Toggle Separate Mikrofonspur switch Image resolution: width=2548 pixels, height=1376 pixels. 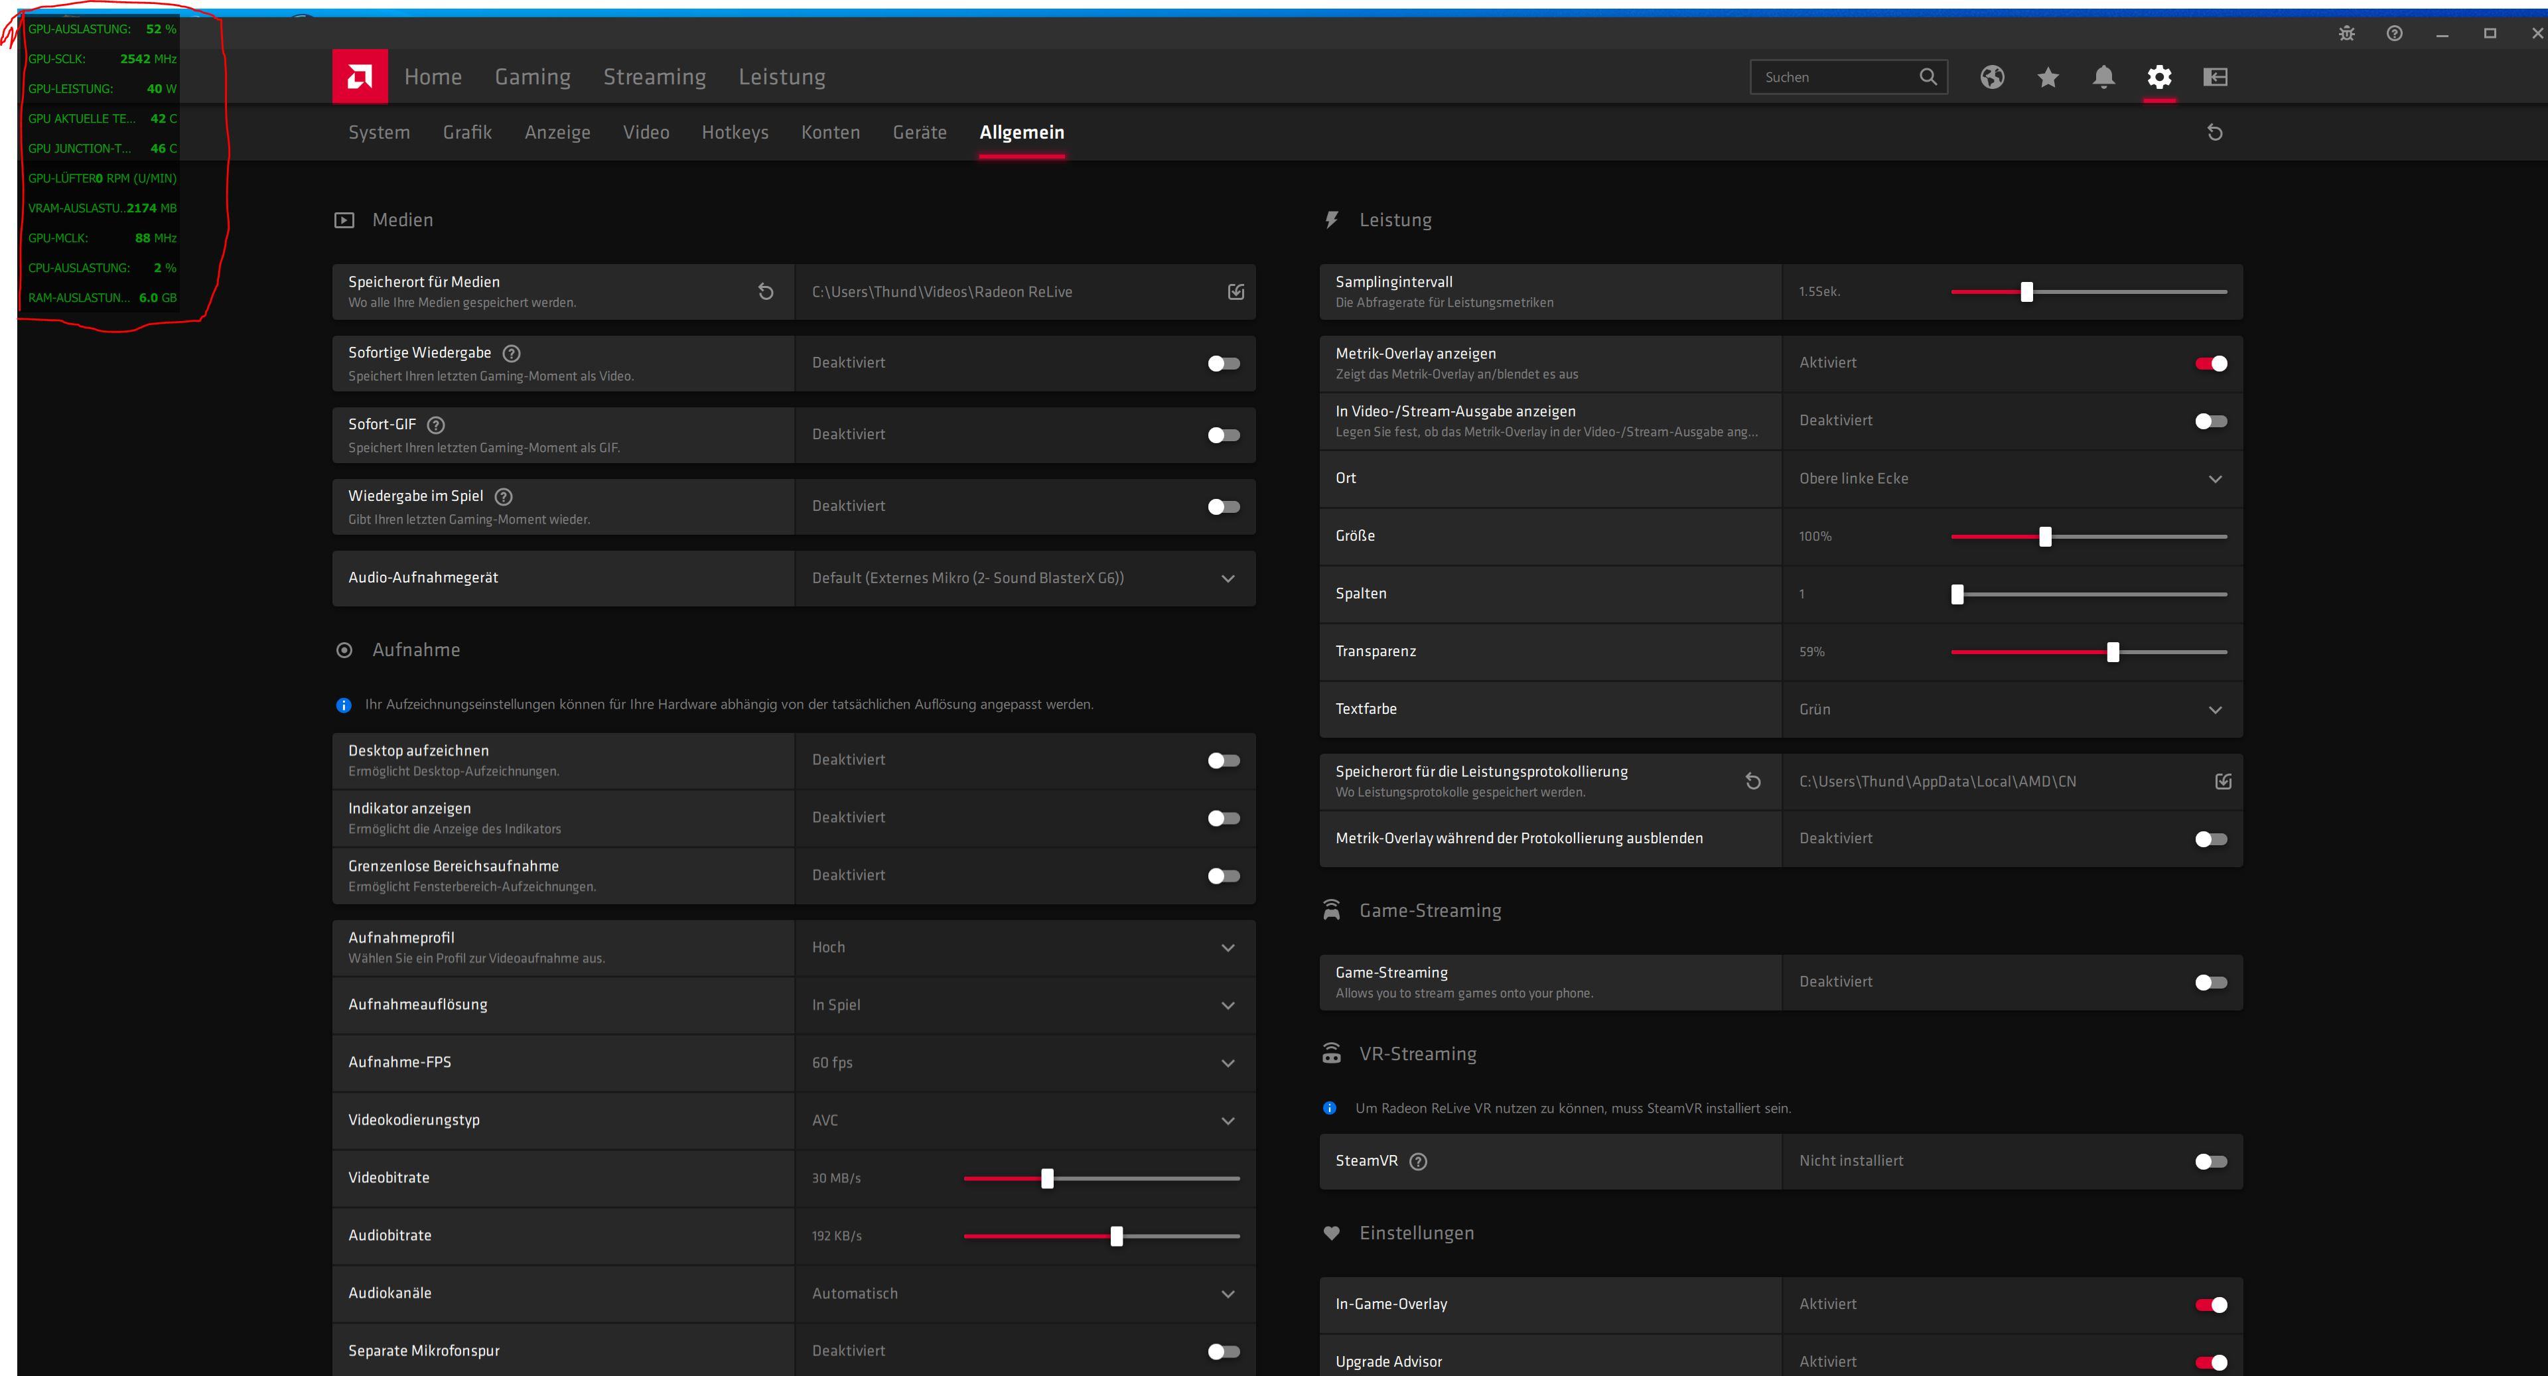[x=1224, y=1351]
